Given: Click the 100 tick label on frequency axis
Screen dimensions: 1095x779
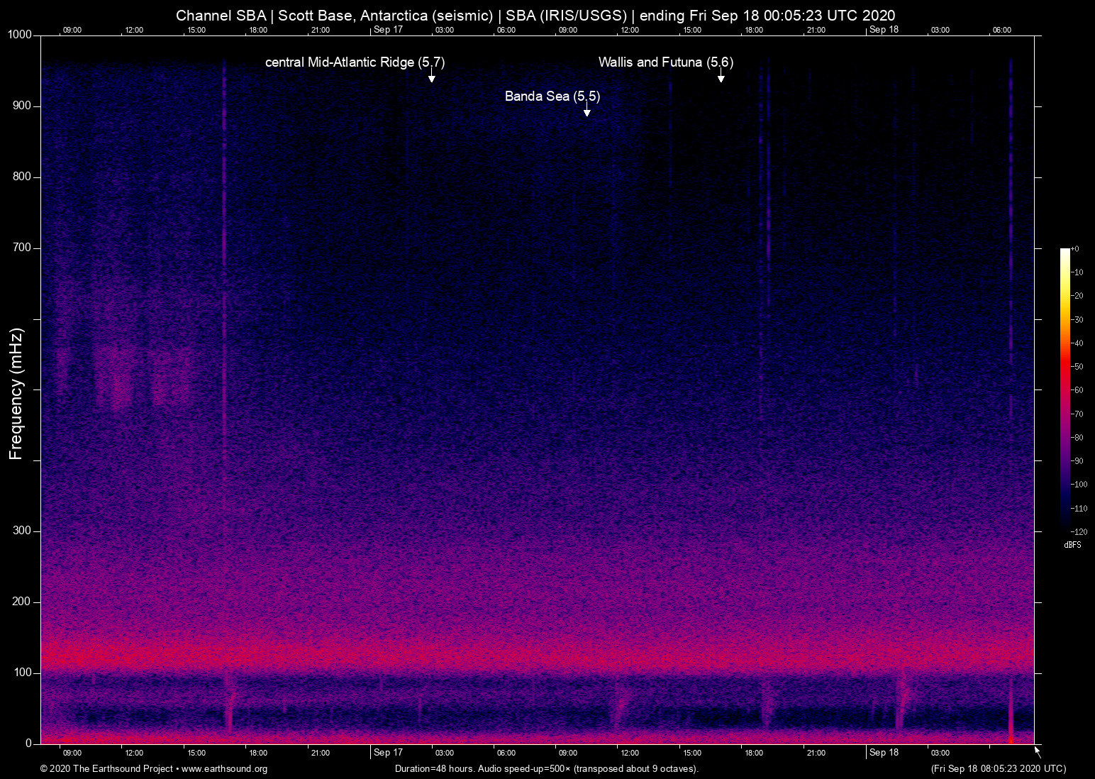Looking at the screenshot, I should [22, 673].
